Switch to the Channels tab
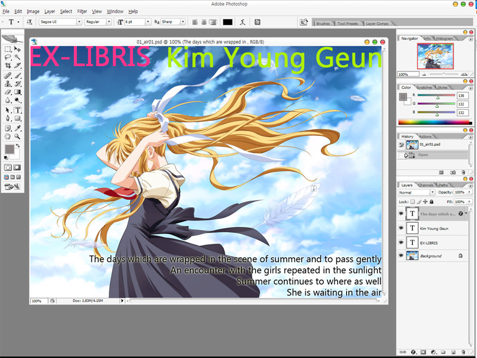Screen dimensions: 477x358 click(x=425, y=185)
